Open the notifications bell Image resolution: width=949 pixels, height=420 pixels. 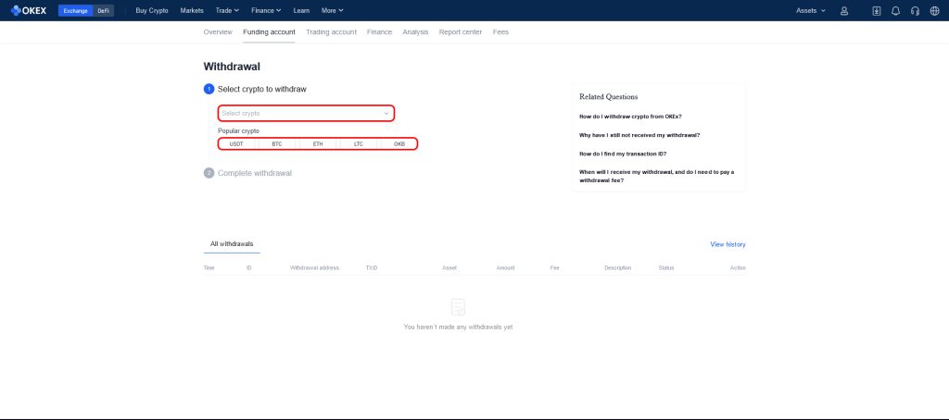pos(895,10)
